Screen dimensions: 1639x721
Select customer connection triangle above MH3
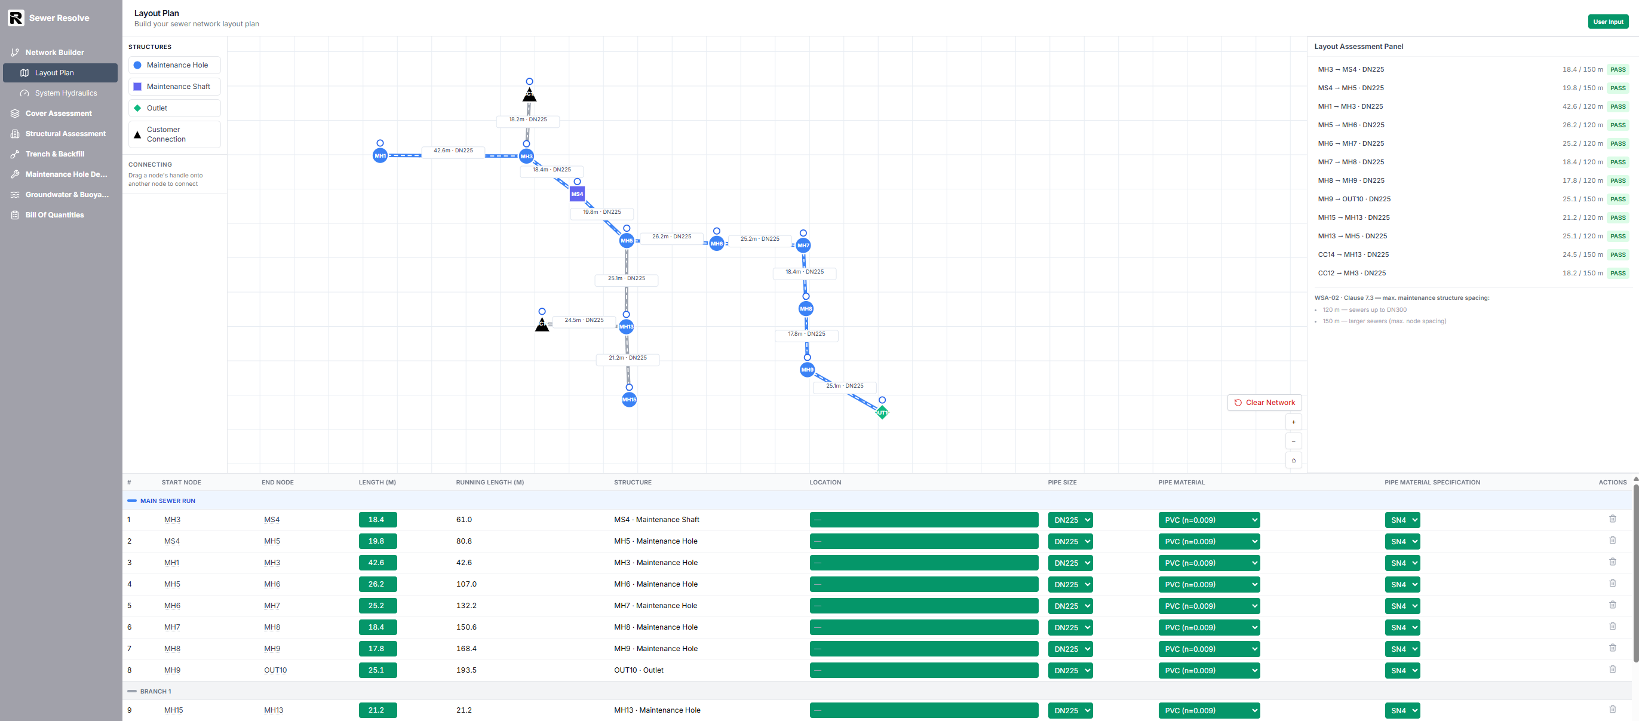tap(529, 95)
